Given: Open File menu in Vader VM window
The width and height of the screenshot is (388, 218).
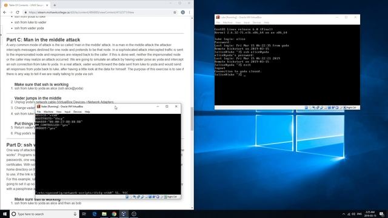Looking at the screenshot, I should click(39, 111).
